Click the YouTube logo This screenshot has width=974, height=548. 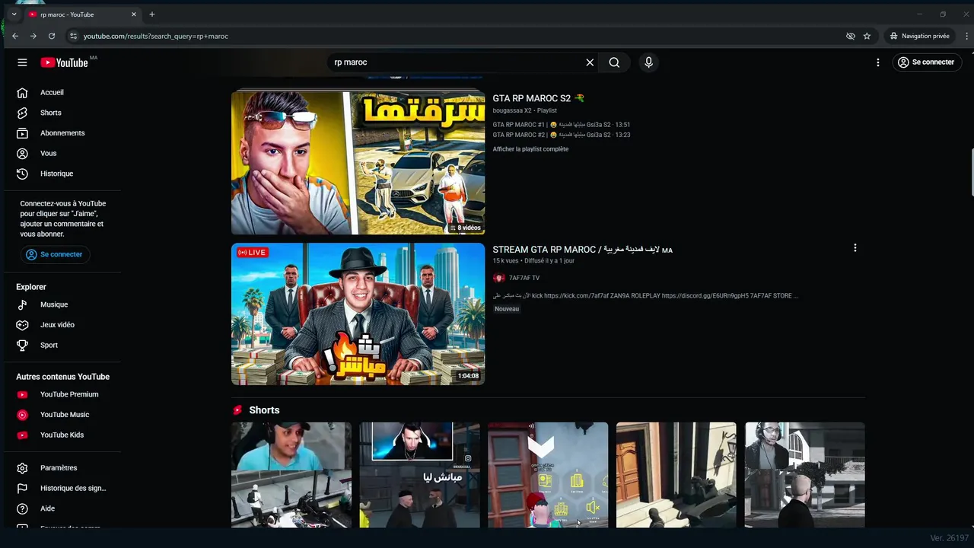tap(65, 62)
